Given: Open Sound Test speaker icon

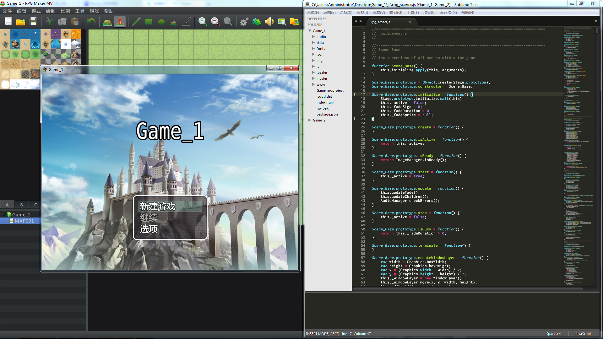Looking at the screenshot, I should 269,22.
